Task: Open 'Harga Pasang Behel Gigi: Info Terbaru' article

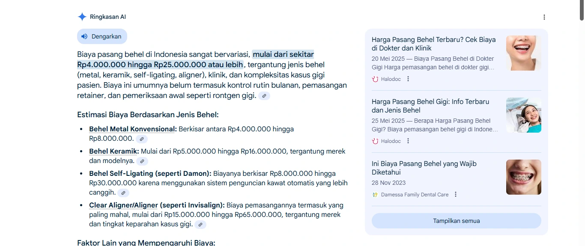Action: [x=430, y=106]
